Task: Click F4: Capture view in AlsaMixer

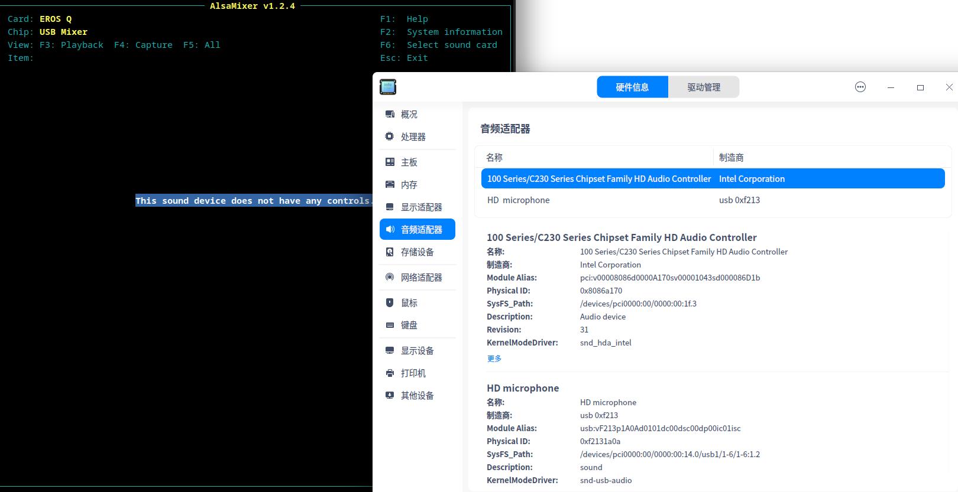Action: pyautogui.click(x=143, y=45)
